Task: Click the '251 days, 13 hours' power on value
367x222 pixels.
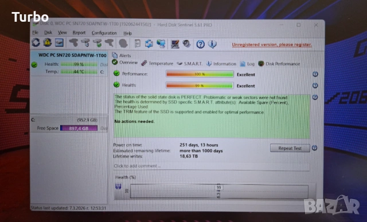Action: [x=199, y=145]
